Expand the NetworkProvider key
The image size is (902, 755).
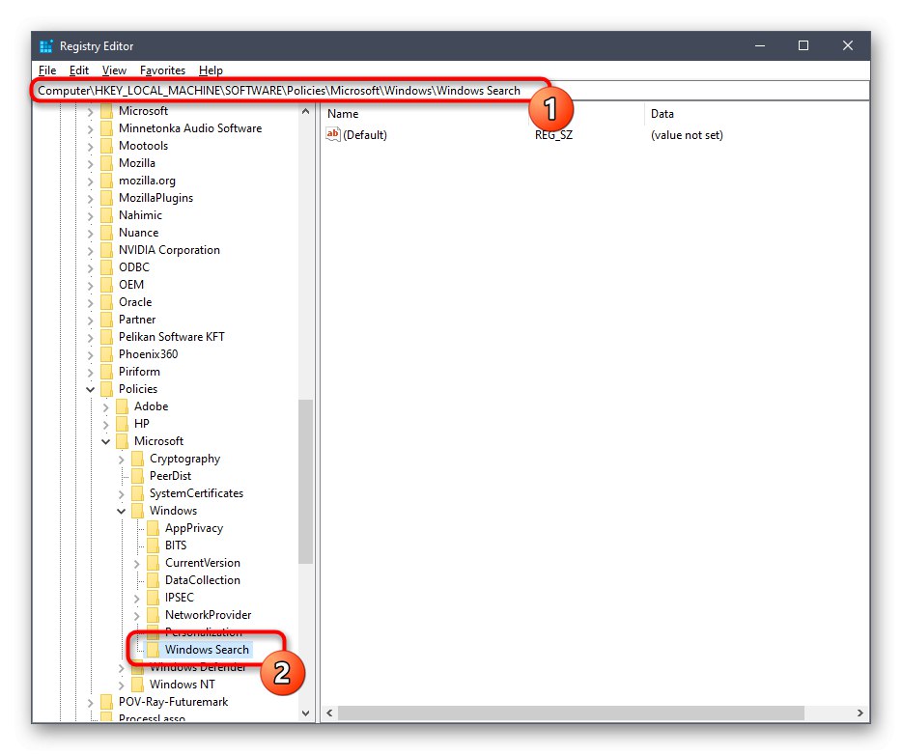click(137, 615)
